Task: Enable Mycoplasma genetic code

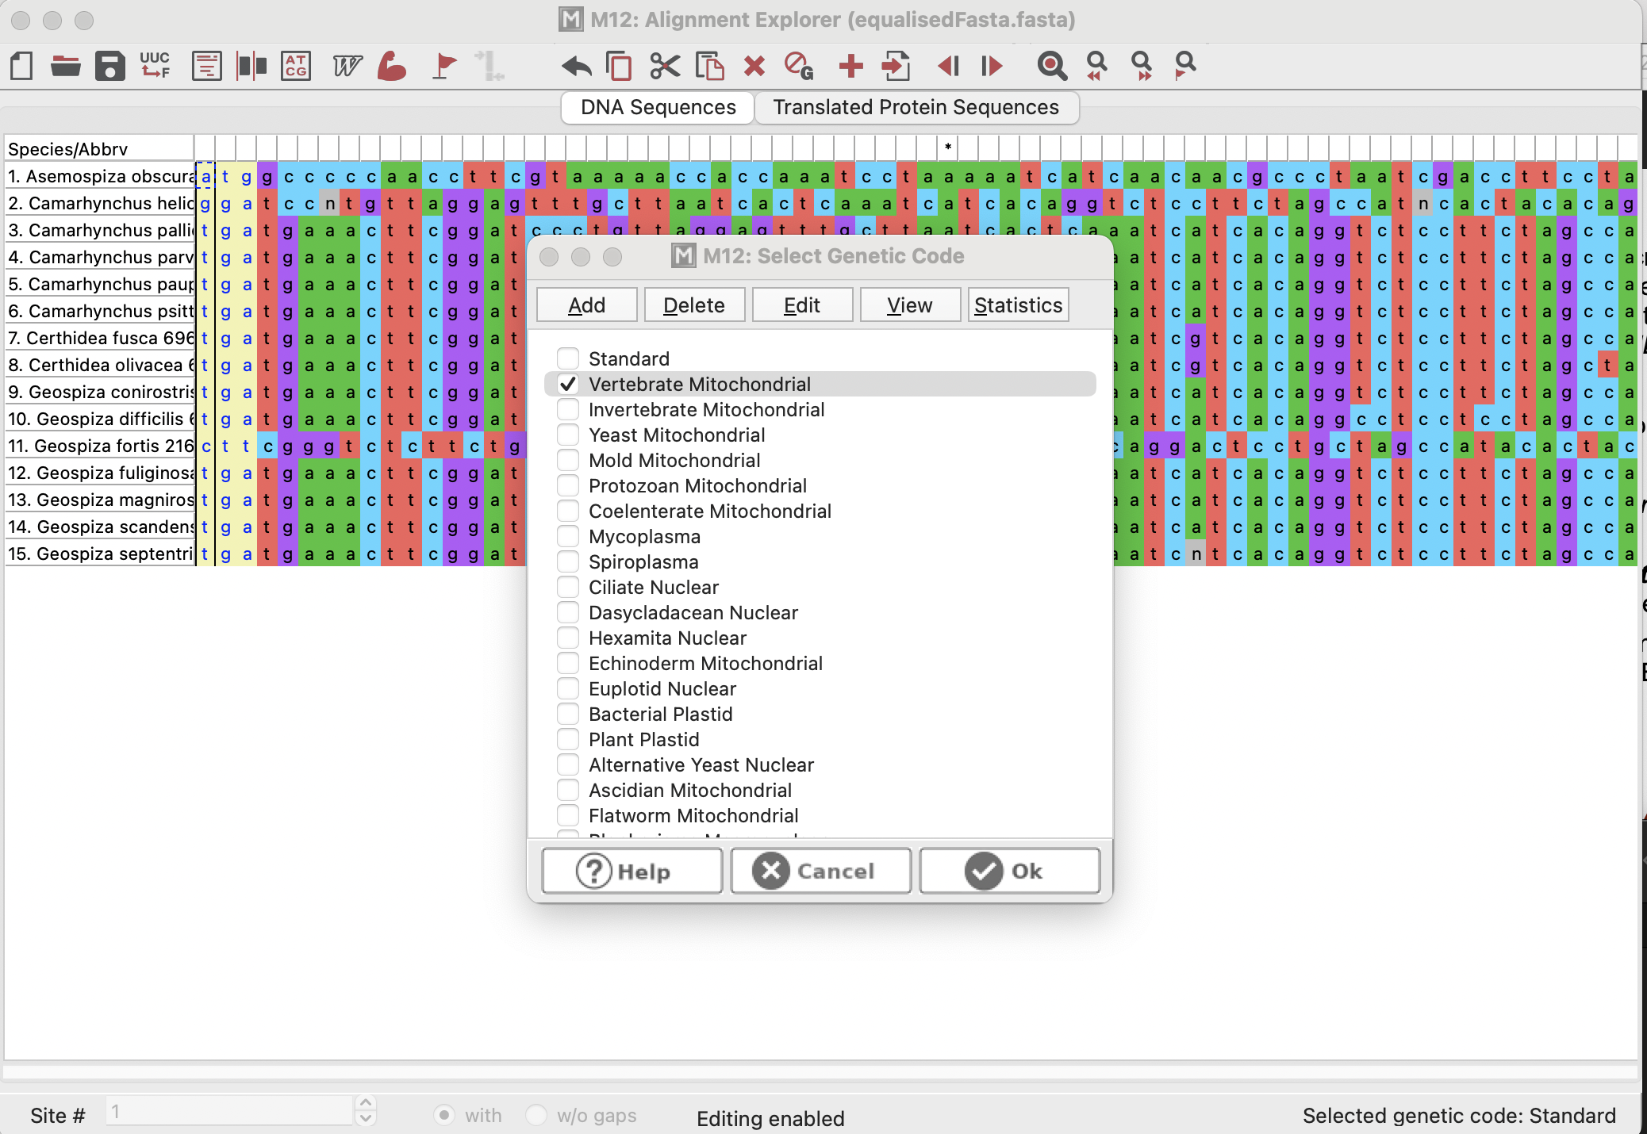Action: [x=568, y=536]
